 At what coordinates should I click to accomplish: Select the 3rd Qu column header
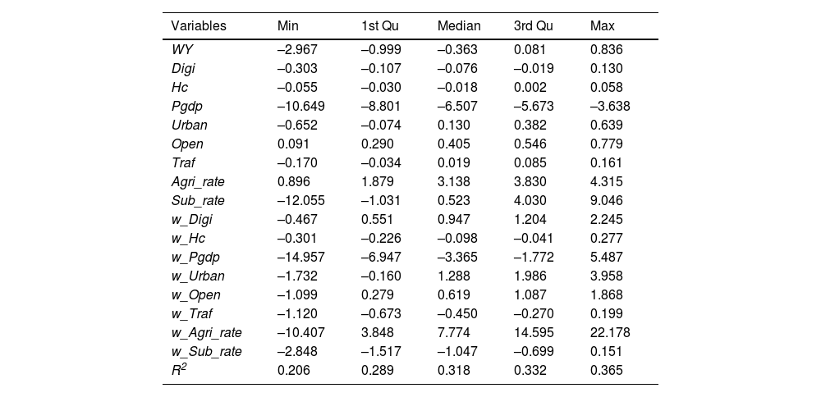534,26
